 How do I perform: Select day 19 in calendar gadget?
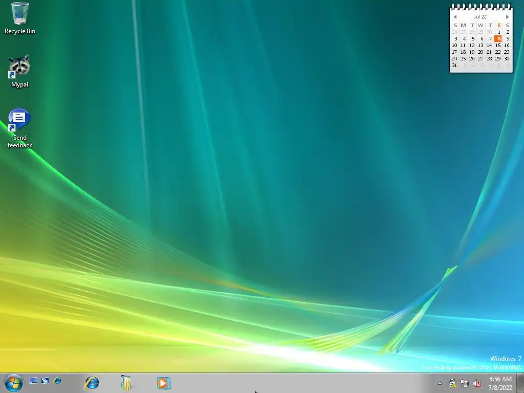472,52
